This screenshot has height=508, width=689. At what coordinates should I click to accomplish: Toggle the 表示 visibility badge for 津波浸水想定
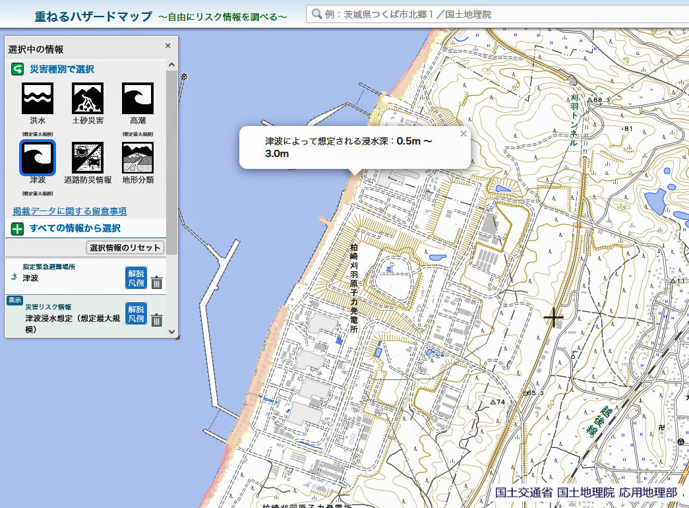coord(15,300)
